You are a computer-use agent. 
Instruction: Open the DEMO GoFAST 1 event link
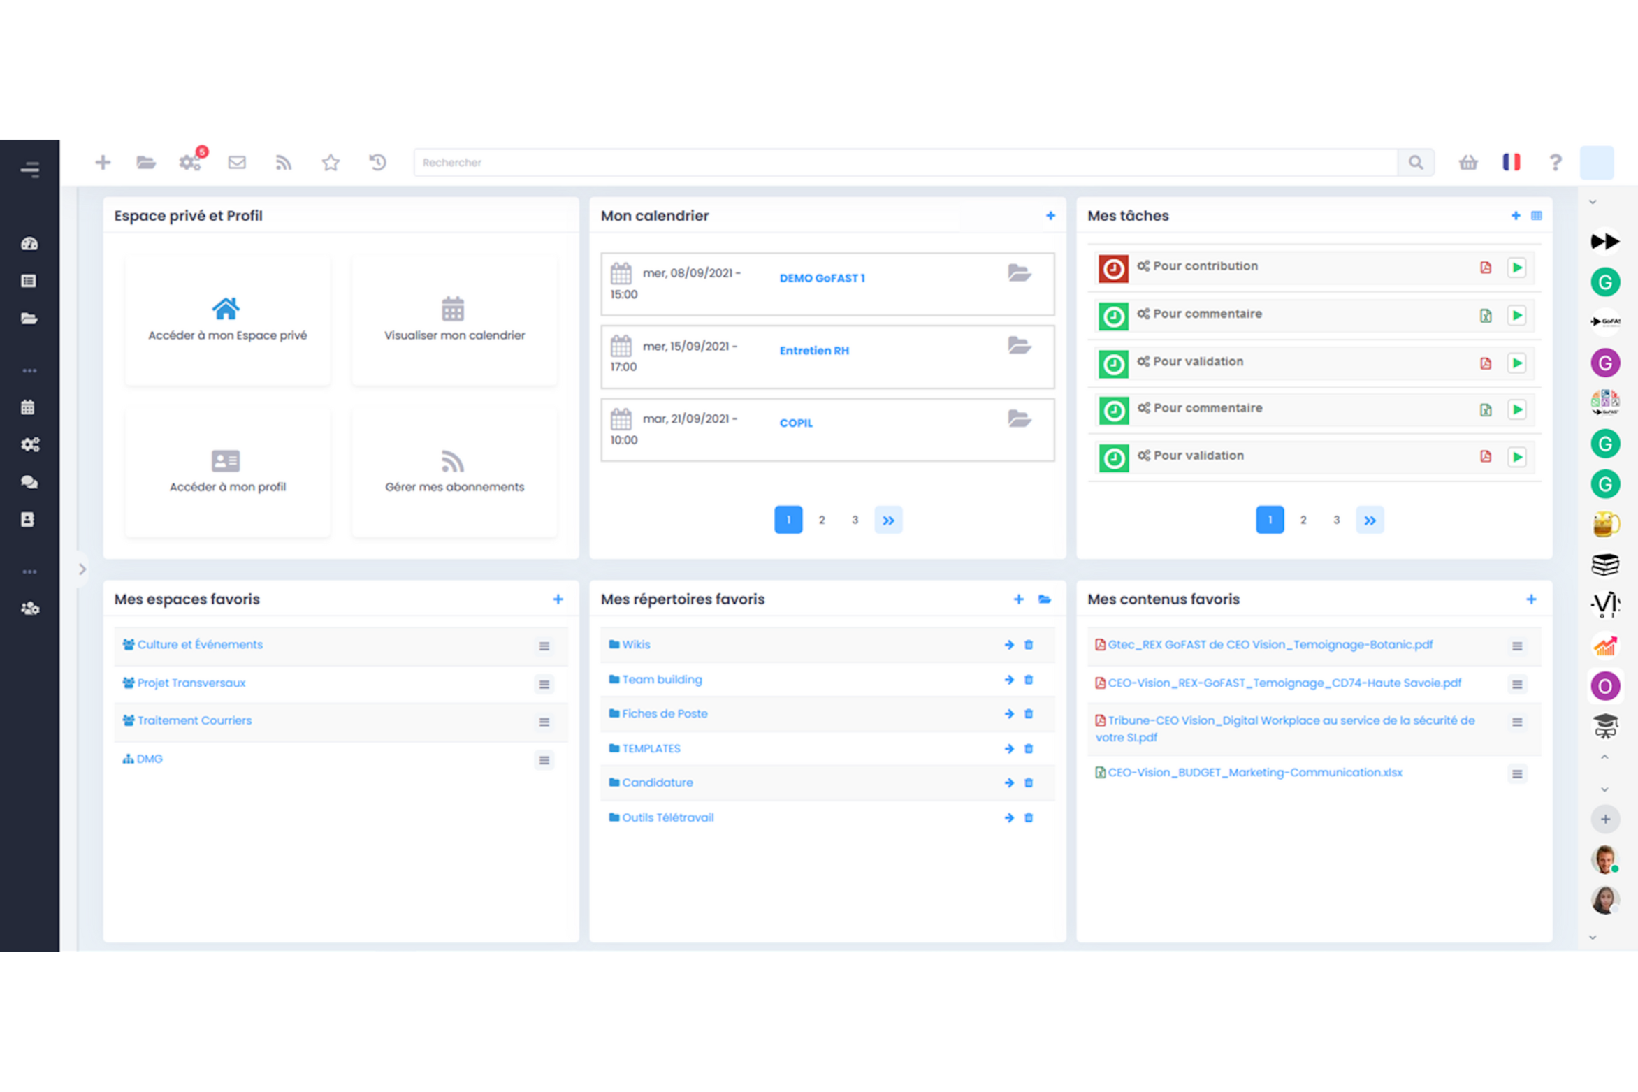[x=822, y=278]
